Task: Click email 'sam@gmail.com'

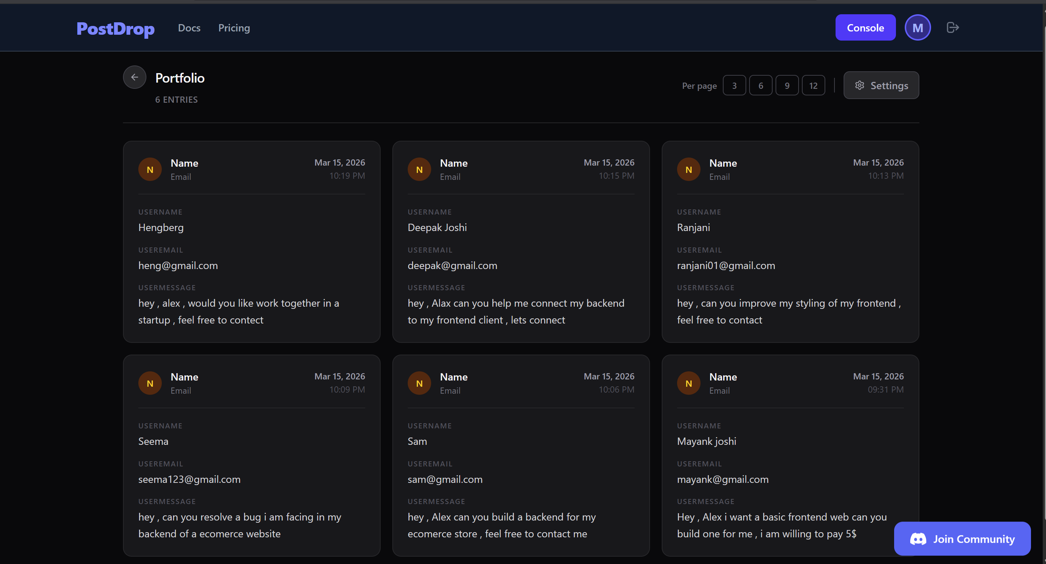Action: pos(445,479)
